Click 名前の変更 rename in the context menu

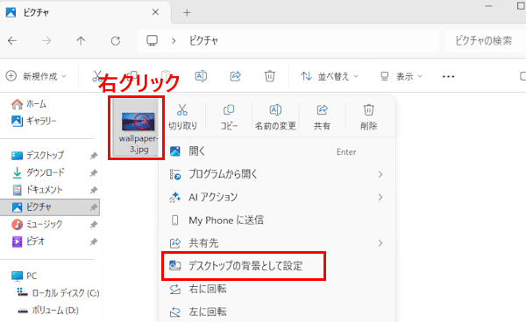pos(275,116)
